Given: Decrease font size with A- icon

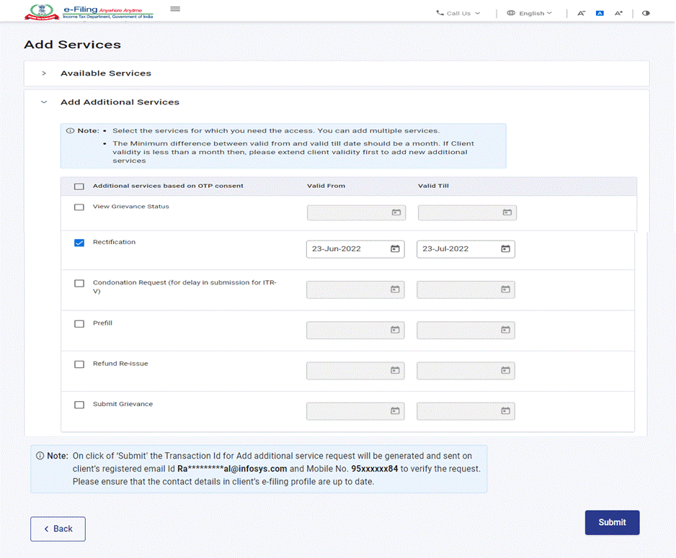Looking at the screenshot, I should coord(582,13).
